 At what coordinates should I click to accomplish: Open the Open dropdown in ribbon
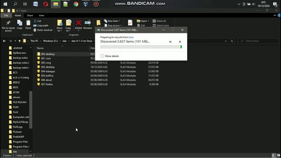[x=143, y=21]
